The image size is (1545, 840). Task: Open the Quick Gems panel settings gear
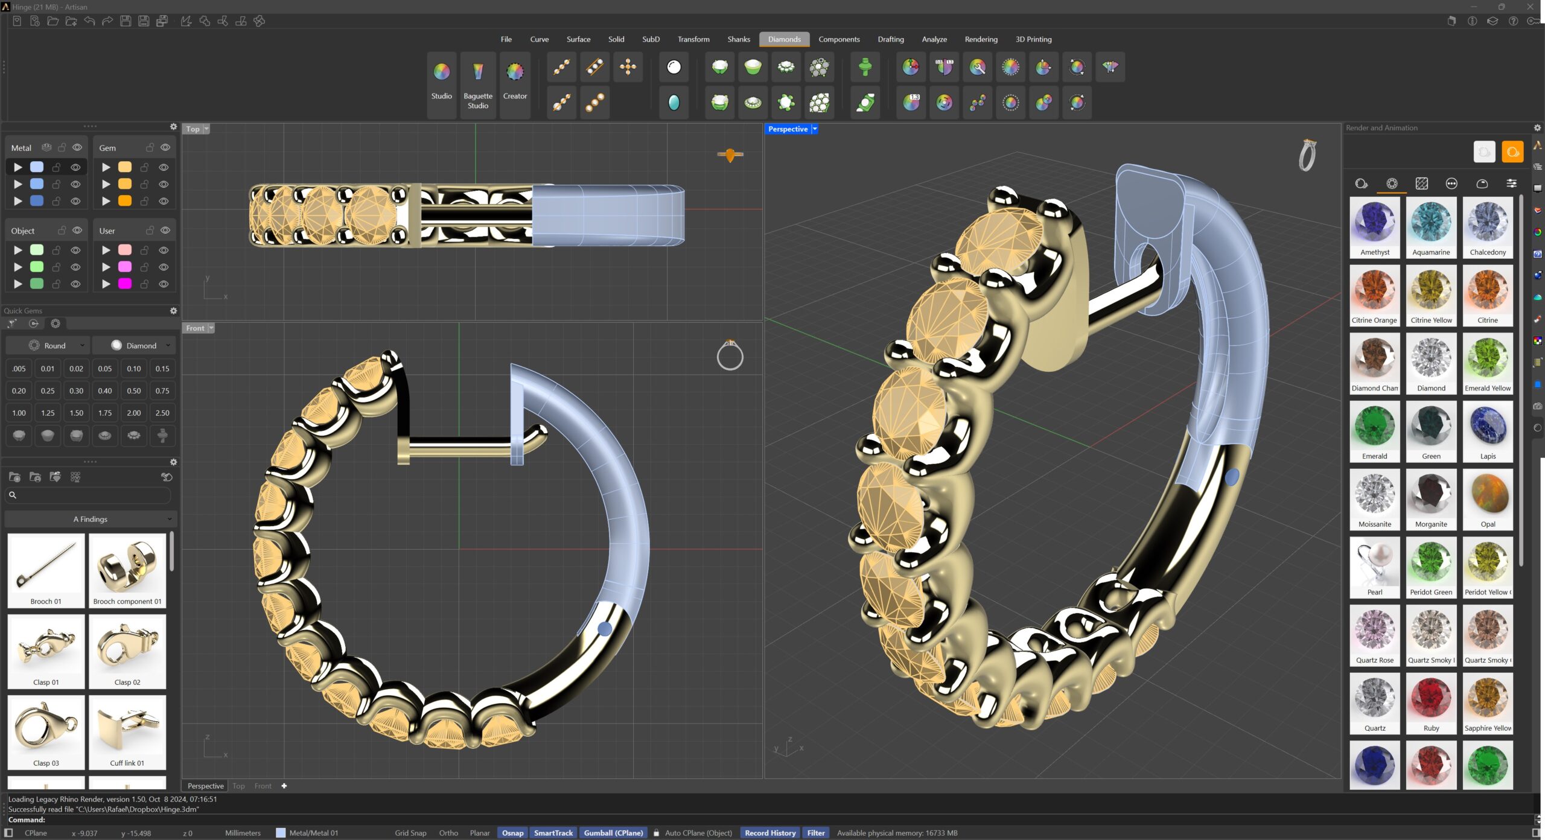click(173, 311)
